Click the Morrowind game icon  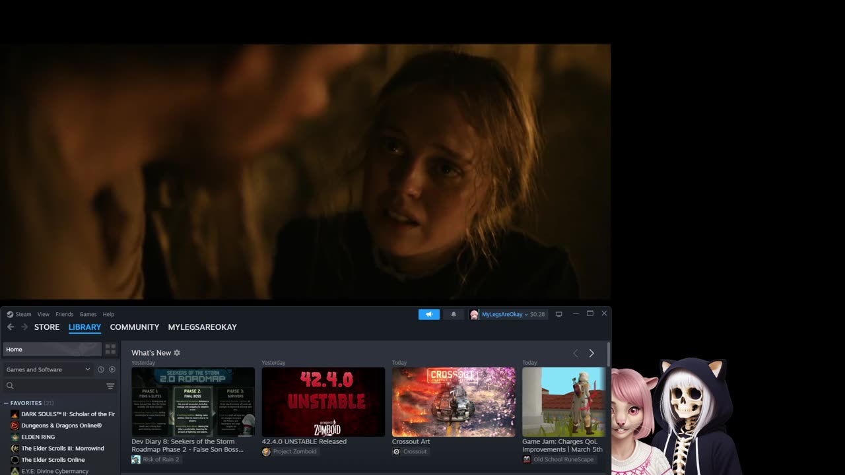click(15, 449)
